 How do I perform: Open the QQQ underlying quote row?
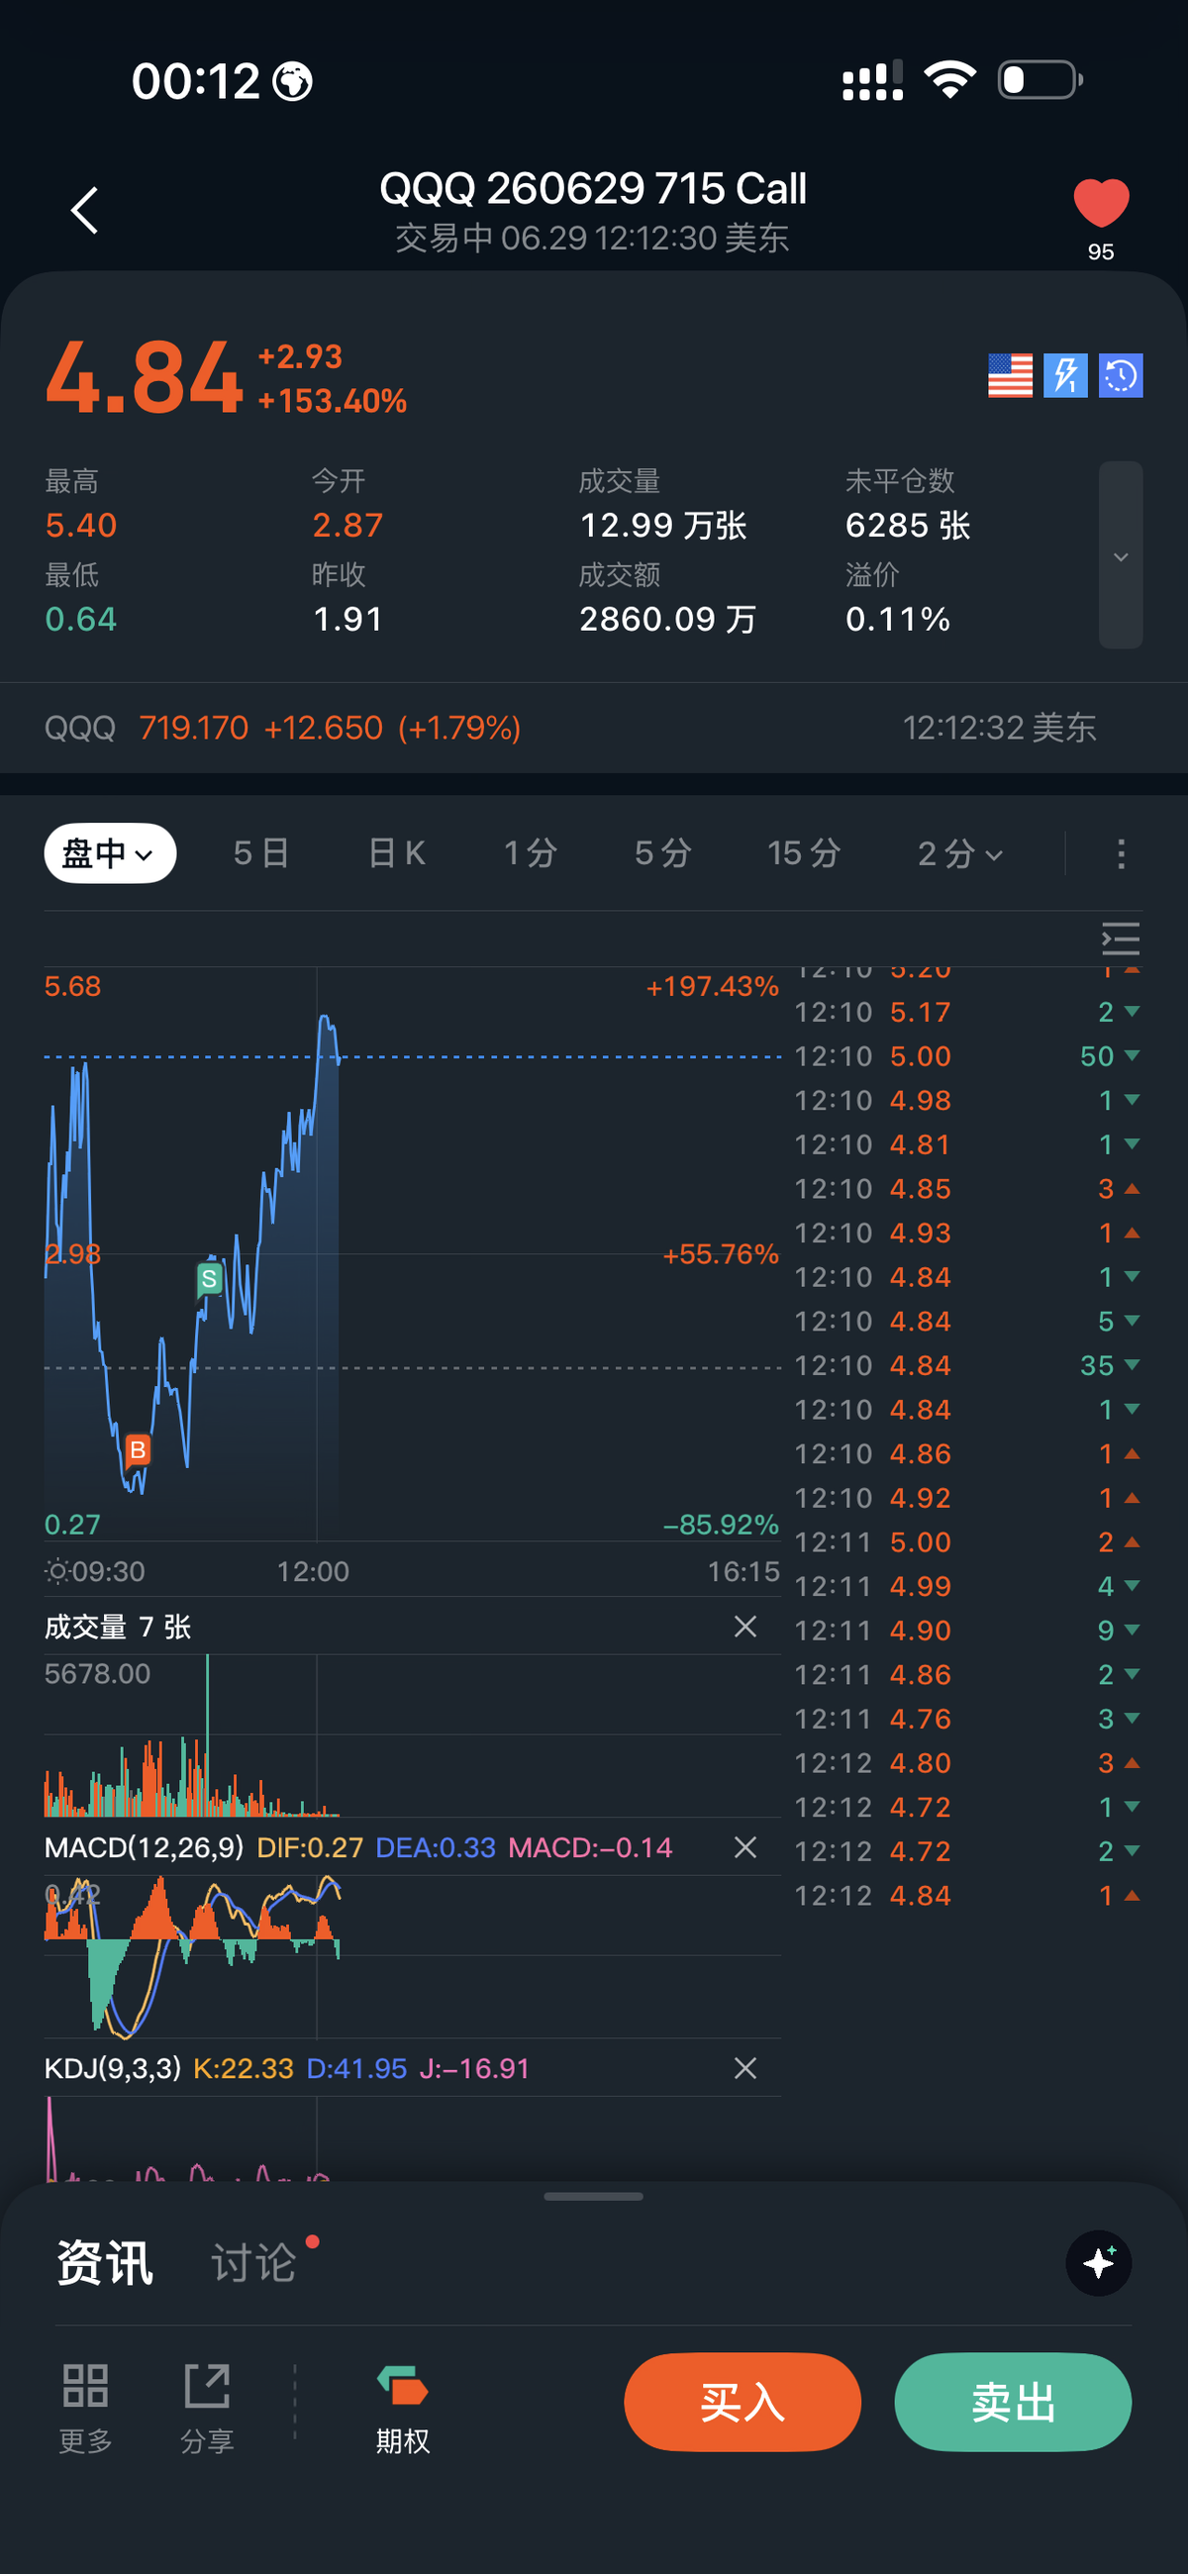593,728
